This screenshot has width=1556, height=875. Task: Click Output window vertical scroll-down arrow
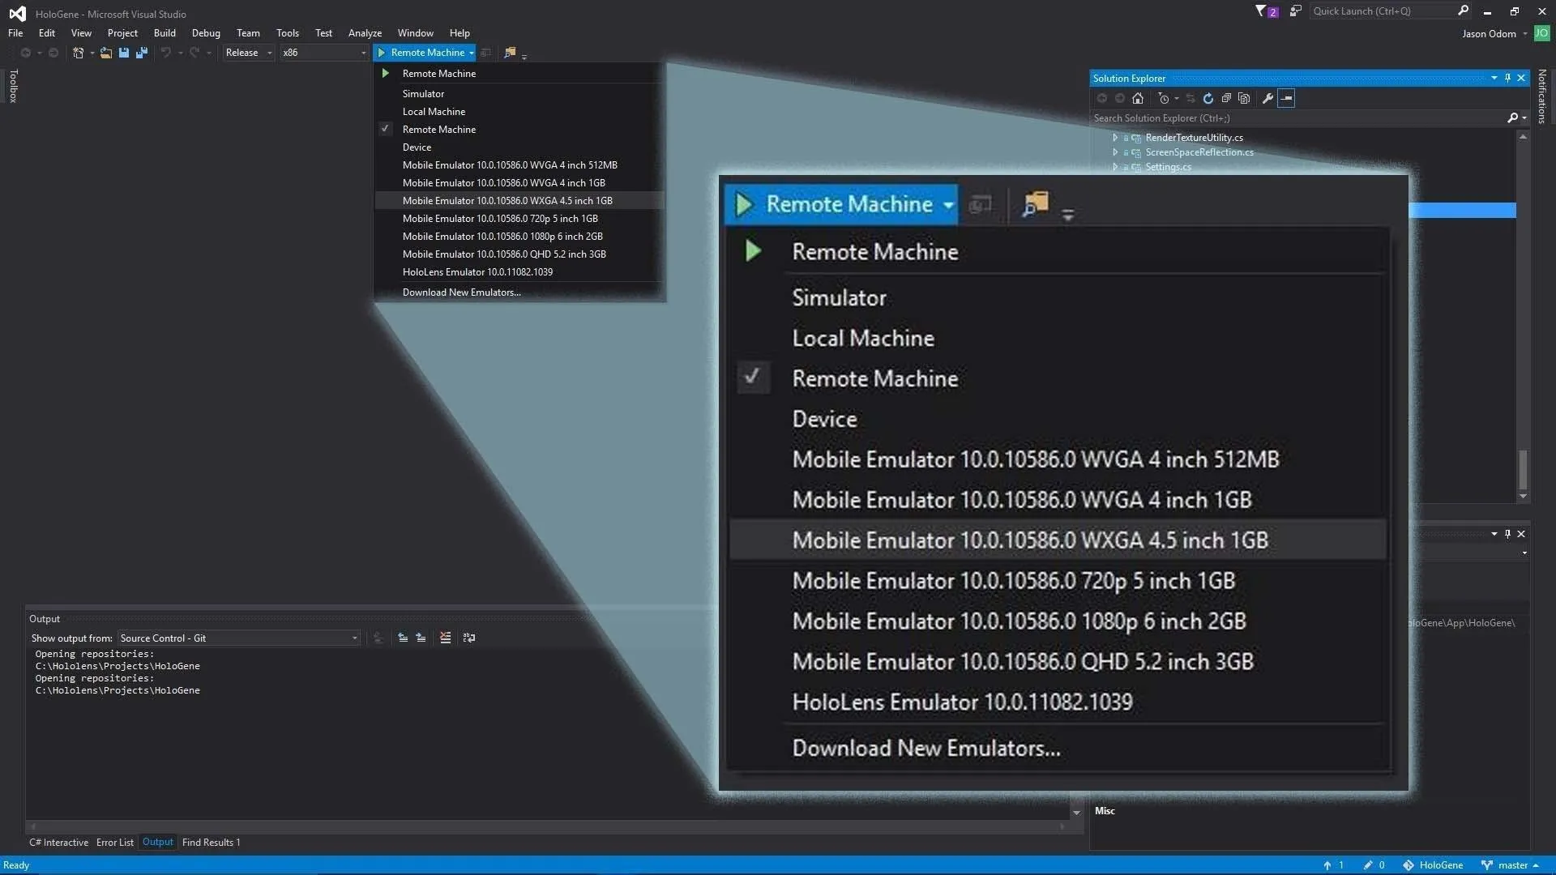click(1076, 813)
